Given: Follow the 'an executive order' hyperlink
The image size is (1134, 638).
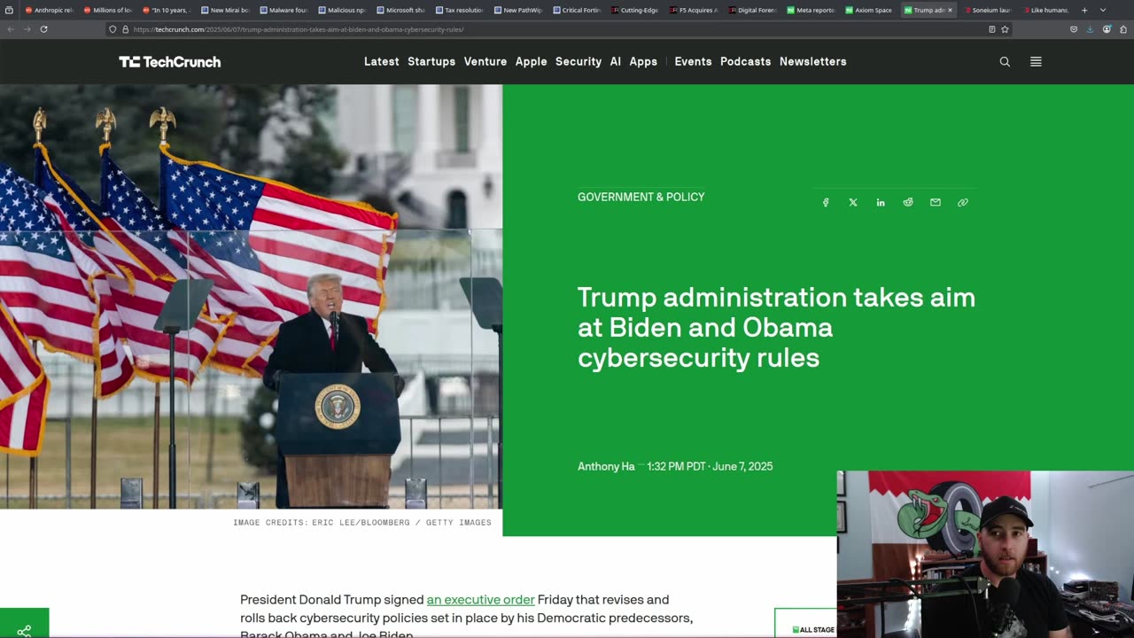Looking at the screenshot, I should (480, 600).
